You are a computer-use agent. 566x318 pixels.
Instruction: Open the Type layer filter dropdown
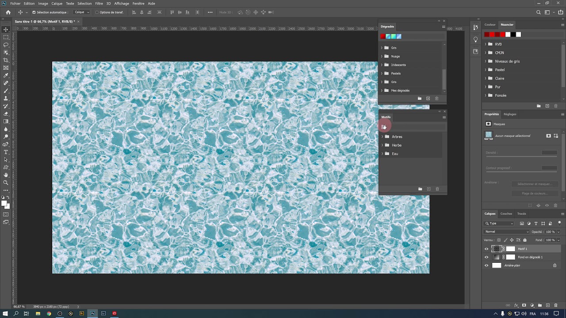[499, 223]
